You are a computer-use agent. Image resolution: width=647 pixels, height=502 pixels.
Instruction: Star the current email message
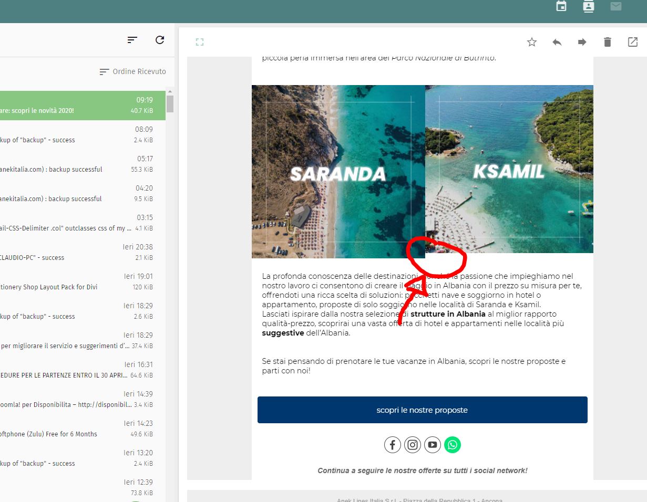click(532, 42)
